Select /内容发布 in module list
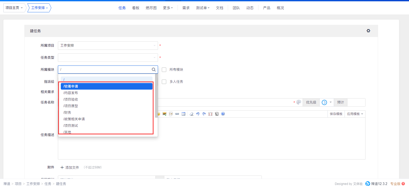This screenshot has width=409, height=186. tap(107, 93)
